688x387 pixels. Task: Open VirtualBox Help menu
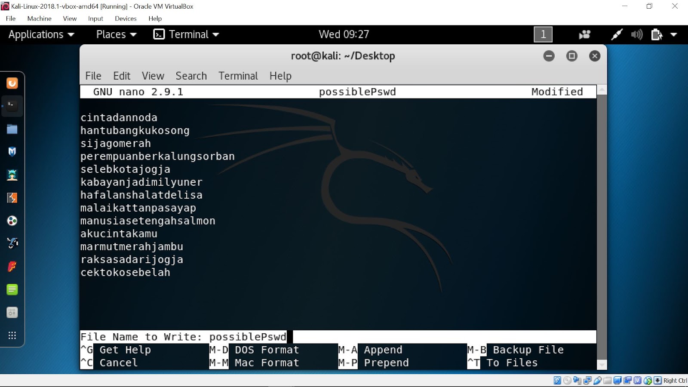click(155, 18)
